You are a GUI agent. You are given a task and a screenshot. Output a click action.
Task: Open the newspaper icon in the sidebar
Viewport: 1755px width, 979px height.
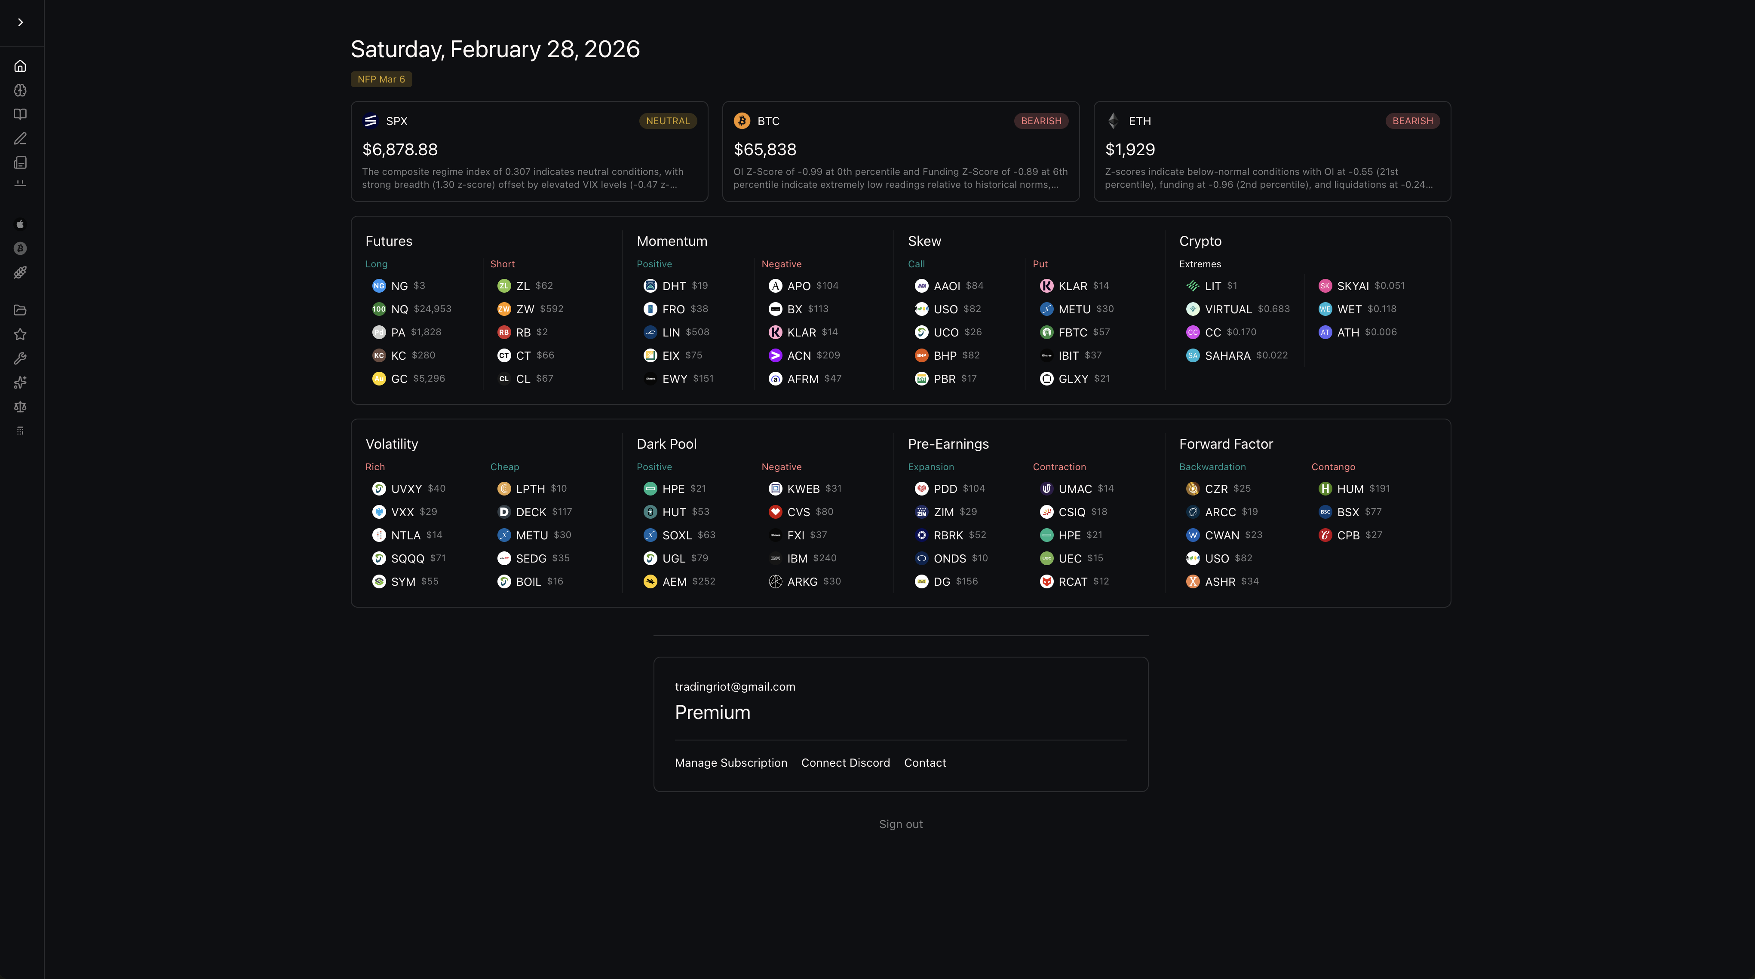21,163
